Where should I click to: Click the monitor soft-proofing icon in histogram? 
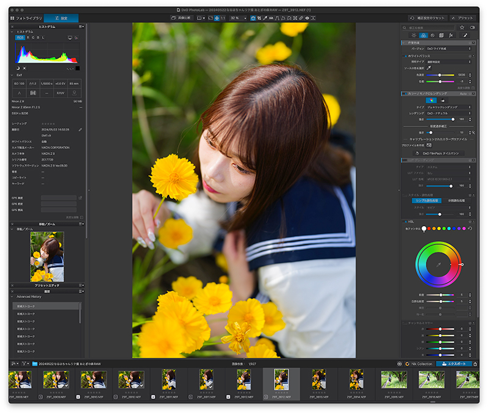pyautogui.click(x=70, y=38)
